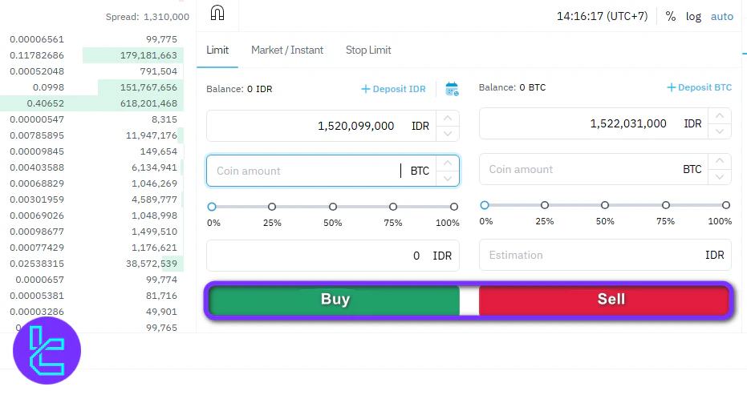Click the sell Estimation IDR field
Viewport: 747px width, 399px height.
coord(605,255)
